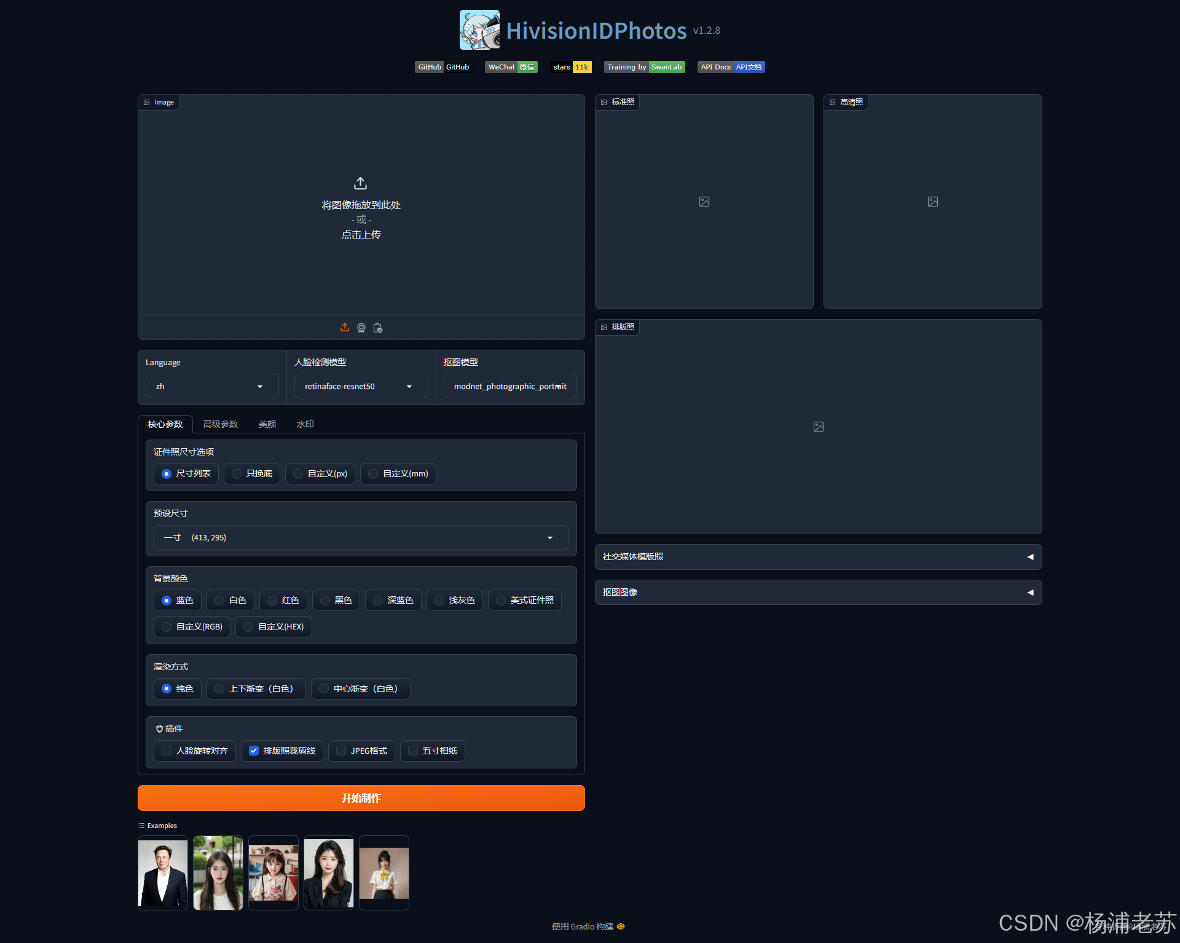Screen dimensions: 1180x943
Task: Click the clipboard paste icon
Action: pos(378,328)
